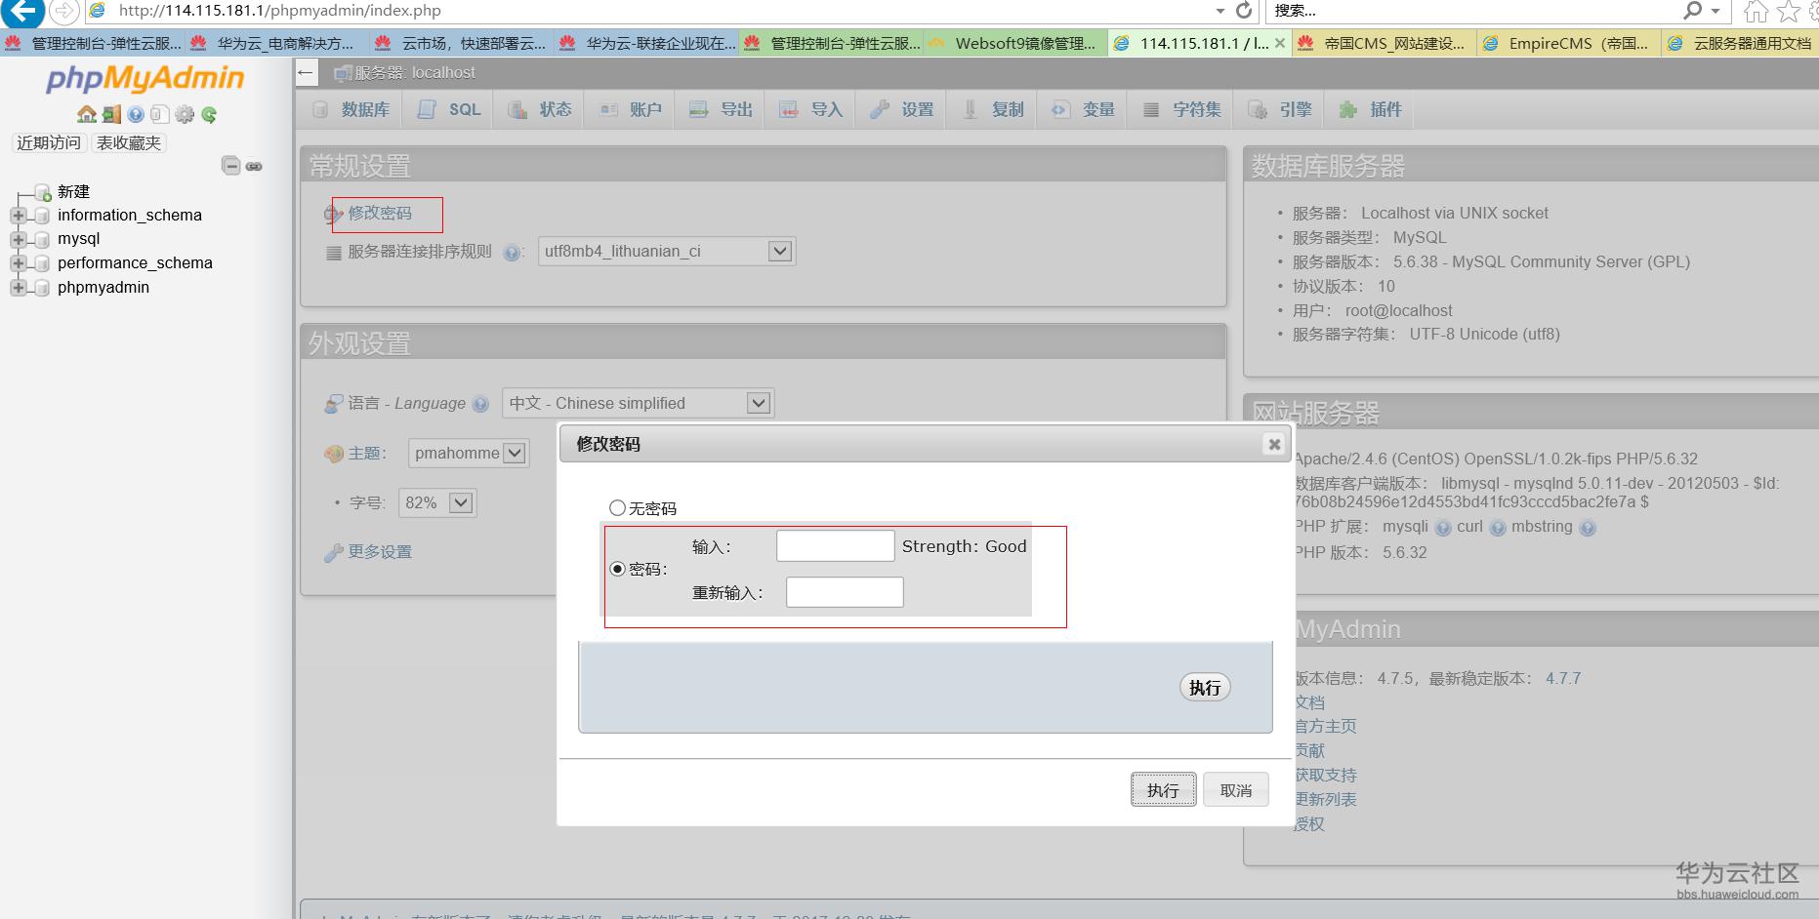Select the 无密码 radio option
1819x919 pixels.
pyautogui.click(x=617, y=507)
